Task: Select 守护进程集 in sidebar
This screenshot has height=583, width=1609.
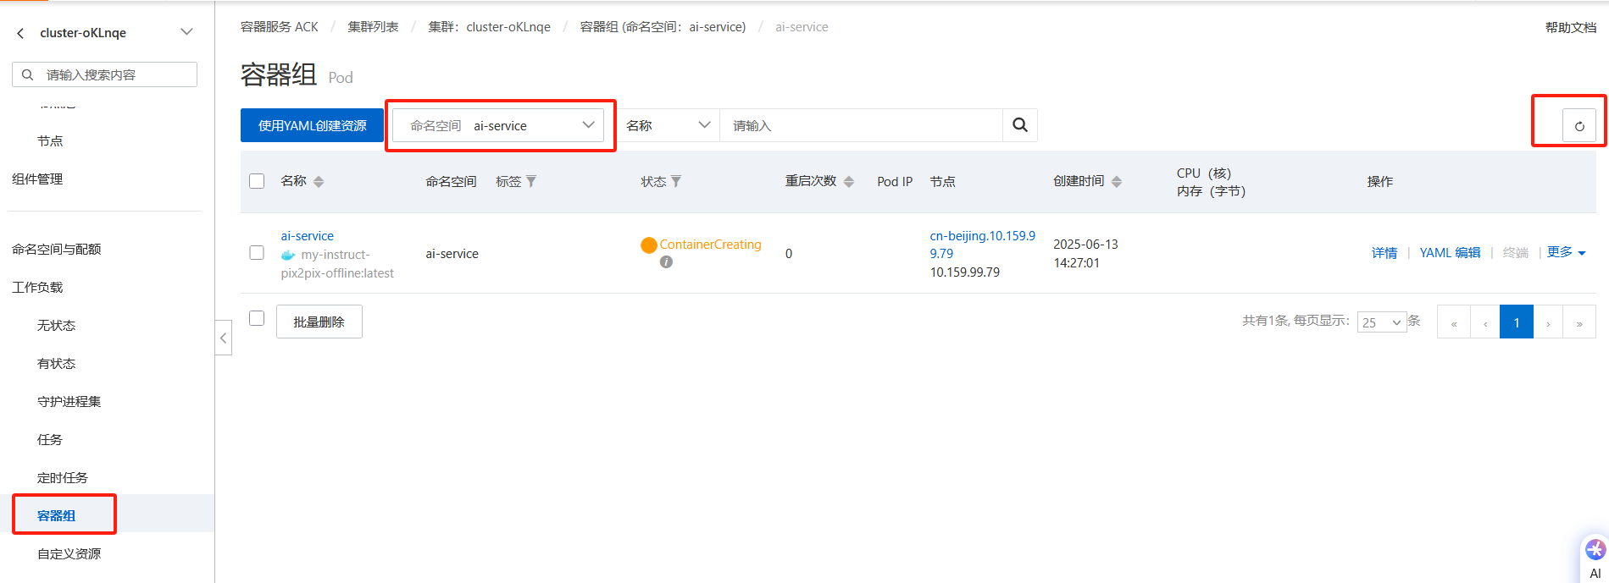Action: [x=69, y=402]
